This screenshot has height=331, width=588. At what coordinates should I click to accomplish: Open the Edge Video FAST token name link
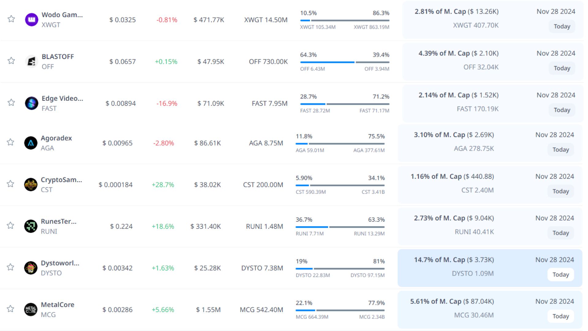coord(62,98)
